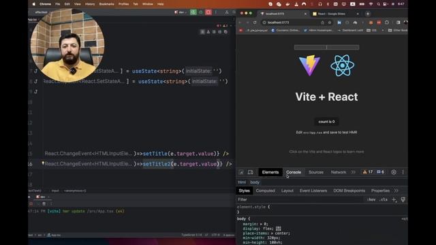The image size is (436, 245).
Task: Click the intention lightbulb icon on line 16
Action: point(43,163)
